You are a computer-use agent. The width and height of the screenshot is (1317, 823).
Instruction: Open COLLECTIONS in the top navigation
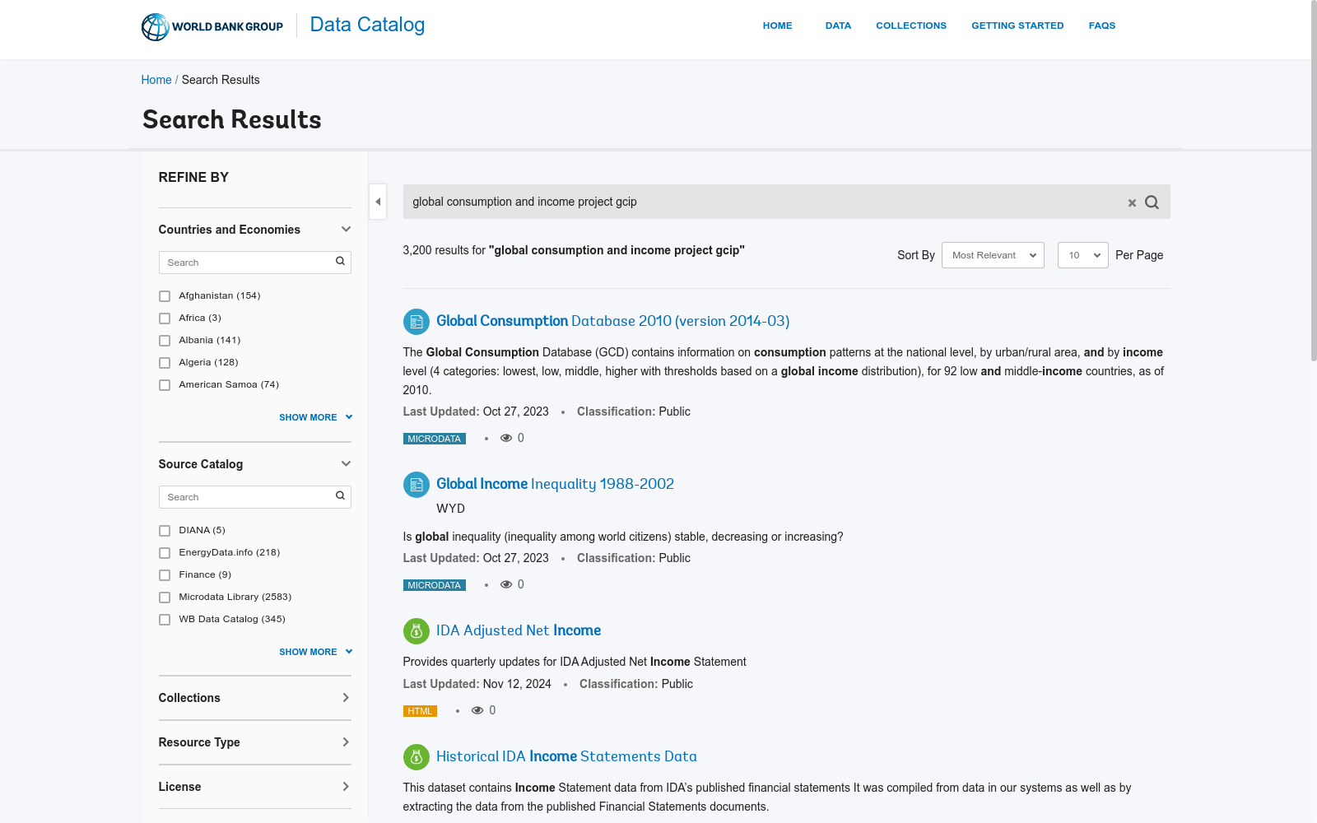point(911,26)
